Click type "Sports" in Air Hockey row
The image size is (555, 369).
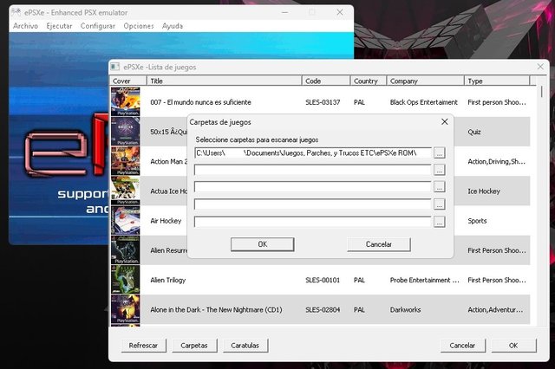[477, 221]
